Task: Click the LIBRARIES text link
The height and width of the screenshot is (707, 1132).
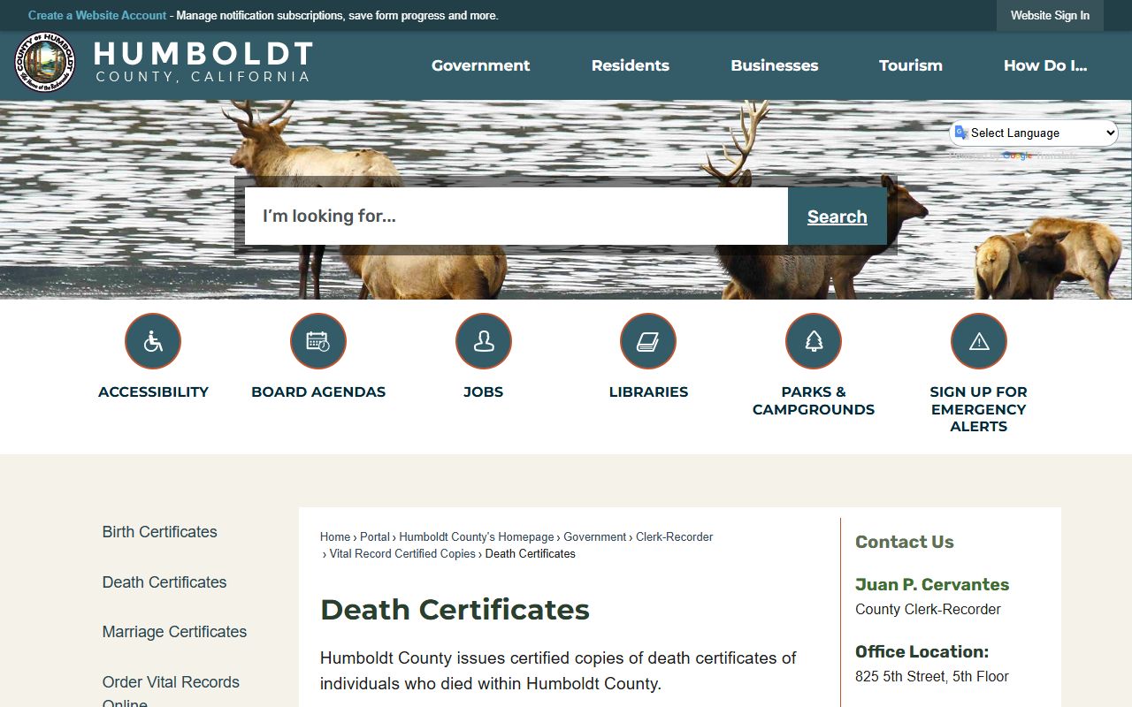Action: tap(648, 392)
